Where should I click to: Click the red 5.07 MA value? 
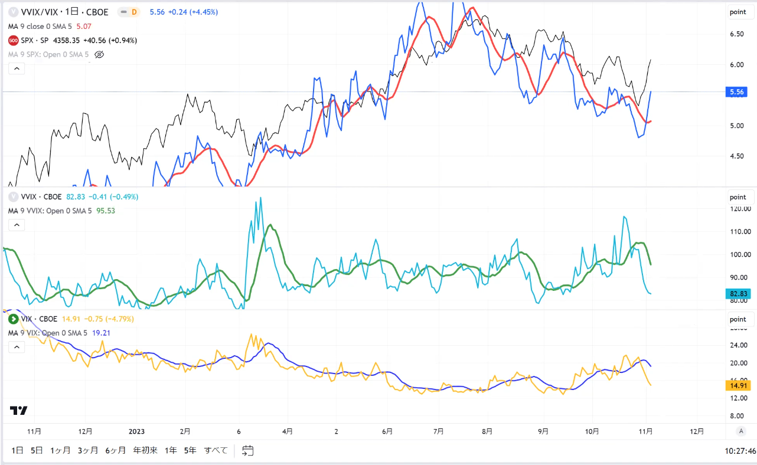[83, 26]
